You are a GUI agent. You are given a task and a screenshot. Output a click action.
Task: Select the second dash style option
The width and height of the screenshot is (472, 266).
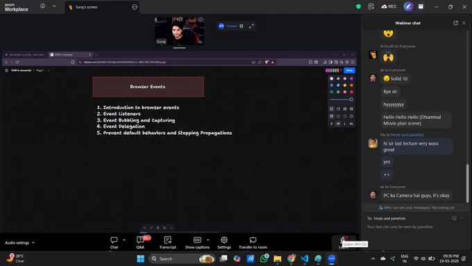338,116
